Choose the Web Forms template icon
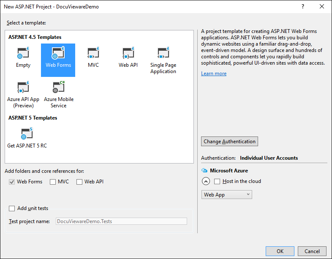 coord(58,54)
